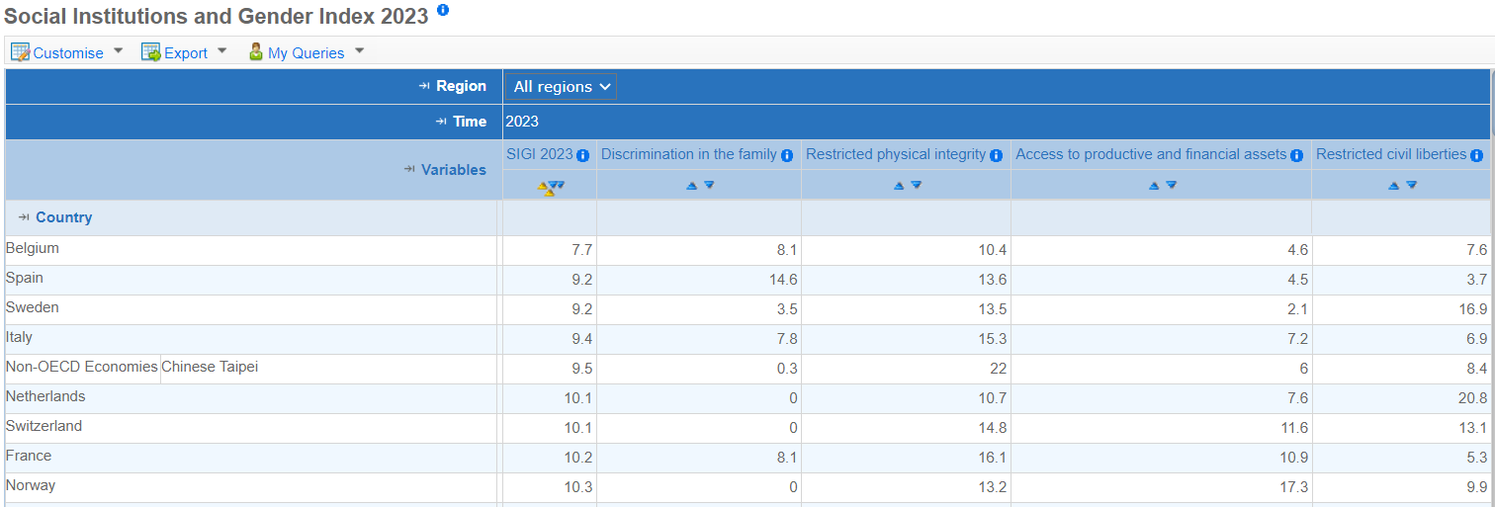1495x507 pixels.
Task: Click the My Queries person icon
Action: click(x=256, y=52)
